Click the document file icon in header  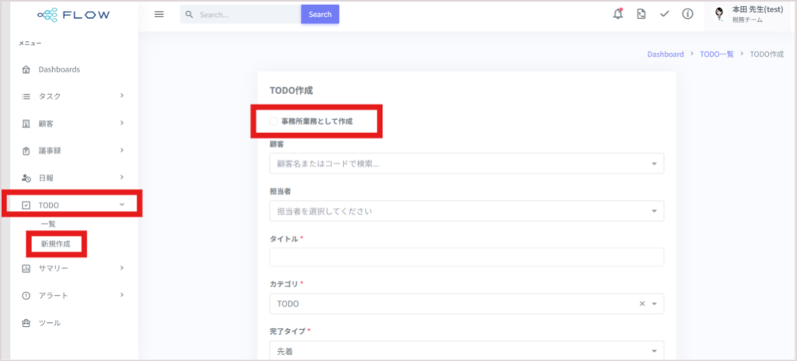[641, 14]
